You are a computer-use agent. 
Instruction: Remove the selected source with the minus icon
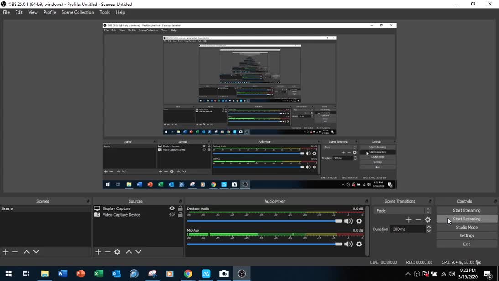tap(108, 252)
